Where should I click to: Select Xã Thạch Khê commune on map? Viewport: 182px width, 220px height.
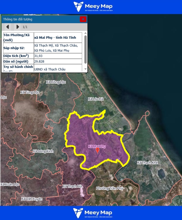(147, 163)
